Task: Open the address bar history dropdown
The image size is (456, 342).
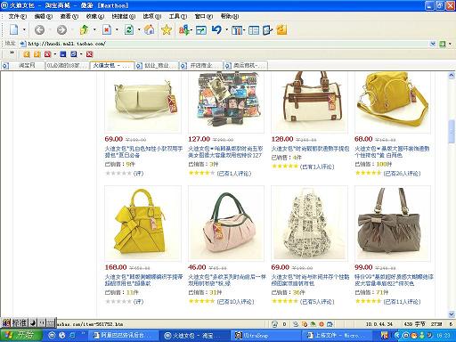Action: point(433,44)
